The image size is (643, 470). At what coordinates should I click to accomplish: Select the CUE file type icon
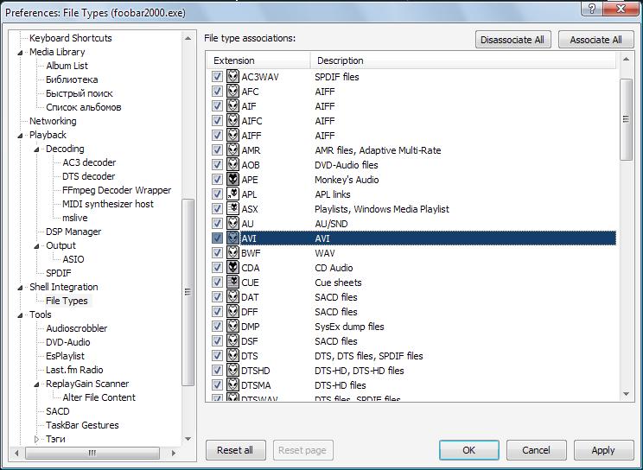[233, 283]
